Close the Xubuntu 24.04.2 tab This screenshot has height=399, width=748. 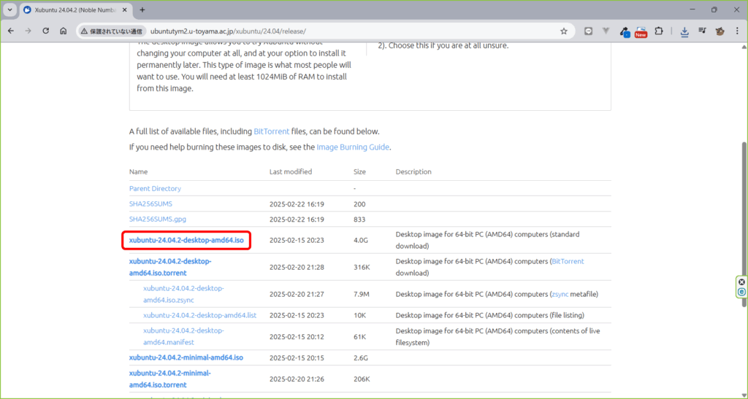tap(125, 10)
